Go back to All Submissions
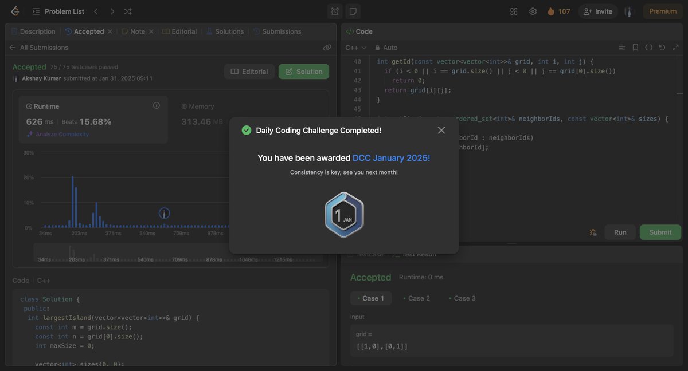 click(38, 48)
